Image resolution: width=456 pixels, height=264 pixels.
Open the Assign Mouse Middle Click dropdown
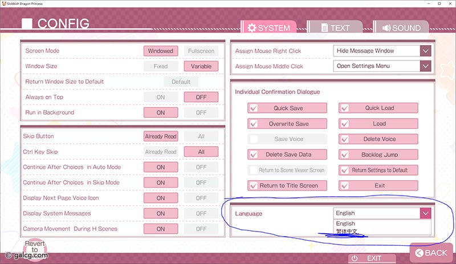click(425, 66)
